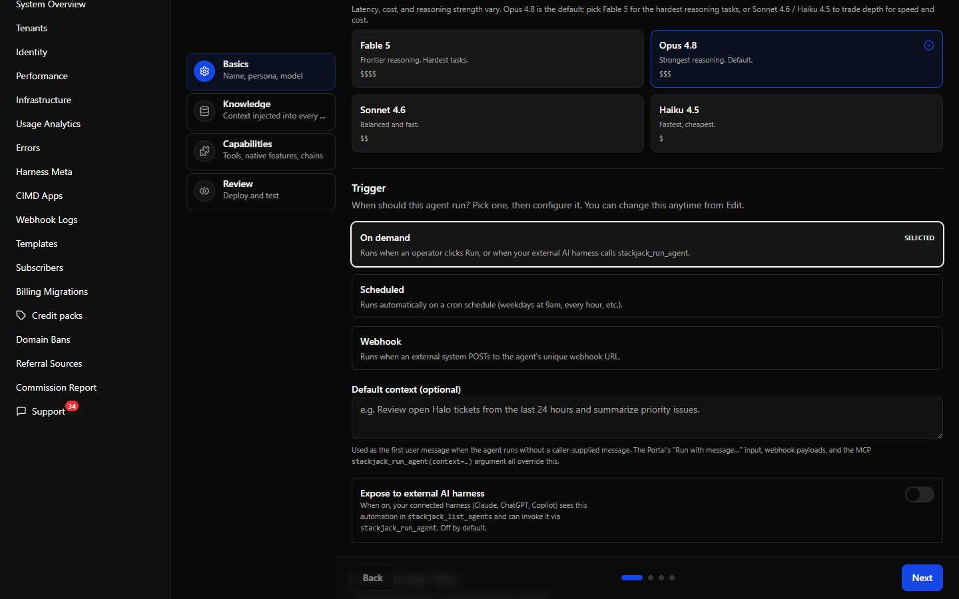The width and height of the screenshot is (959, 599).
Task: Navigate to Usage Analytics
Action: tap(48, 124)
